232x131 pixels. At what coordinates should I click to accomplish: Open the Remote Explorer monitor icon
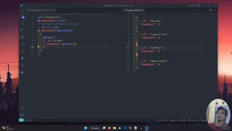22,51
